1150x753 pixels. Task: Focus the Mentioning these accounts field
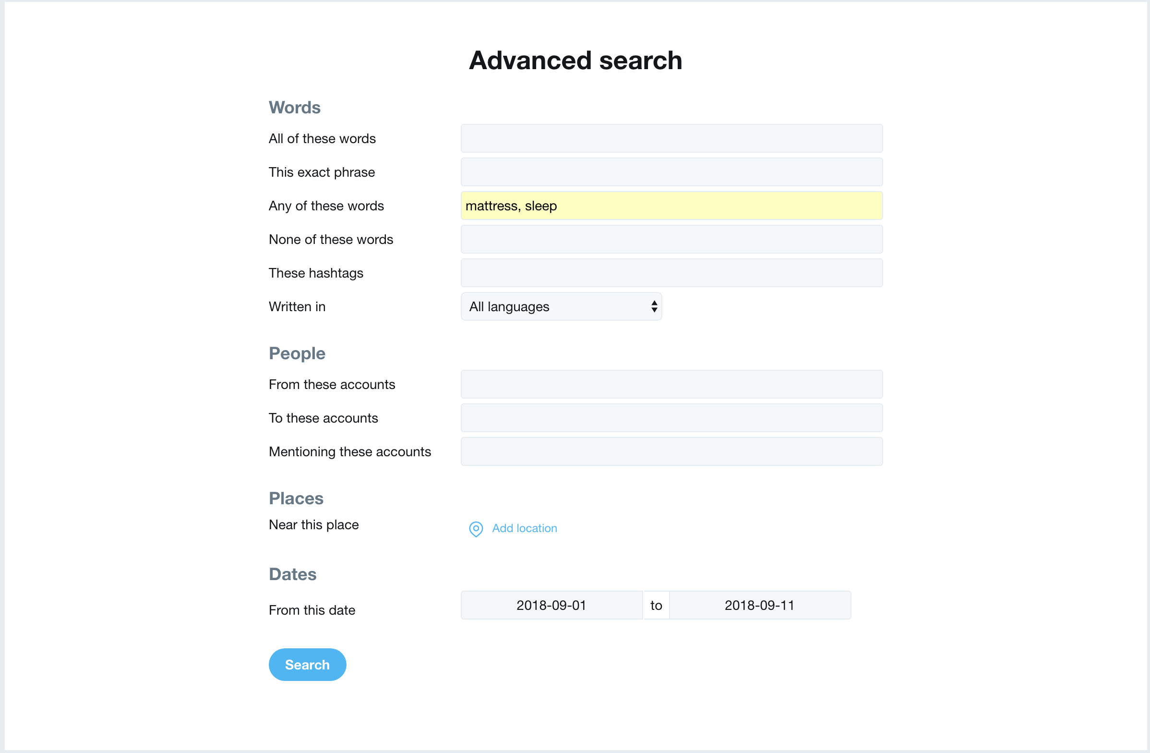671,451
